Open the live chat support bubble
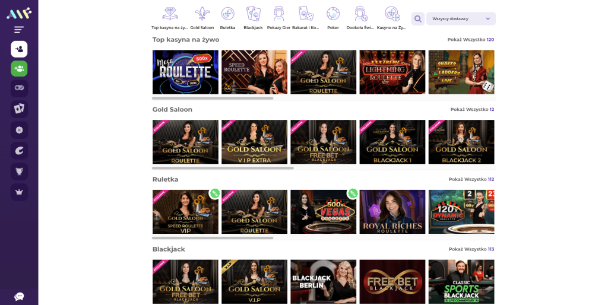The height and width of the screenshot is (305, 608). (19, 296)
